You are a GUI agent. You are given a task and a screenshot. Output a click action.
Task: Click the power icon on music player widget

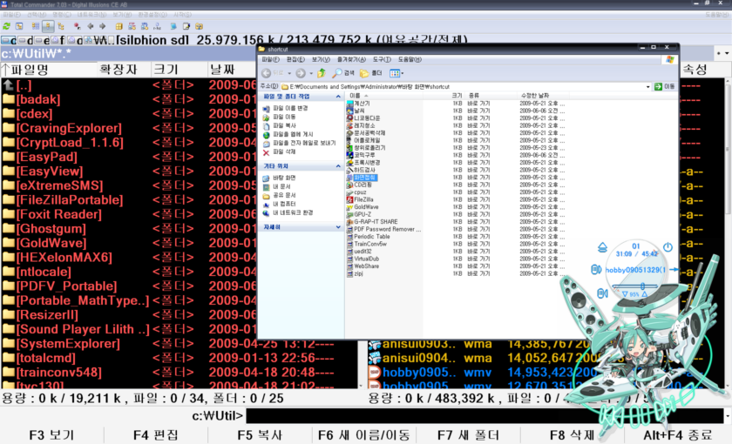(x=668, y=246)
